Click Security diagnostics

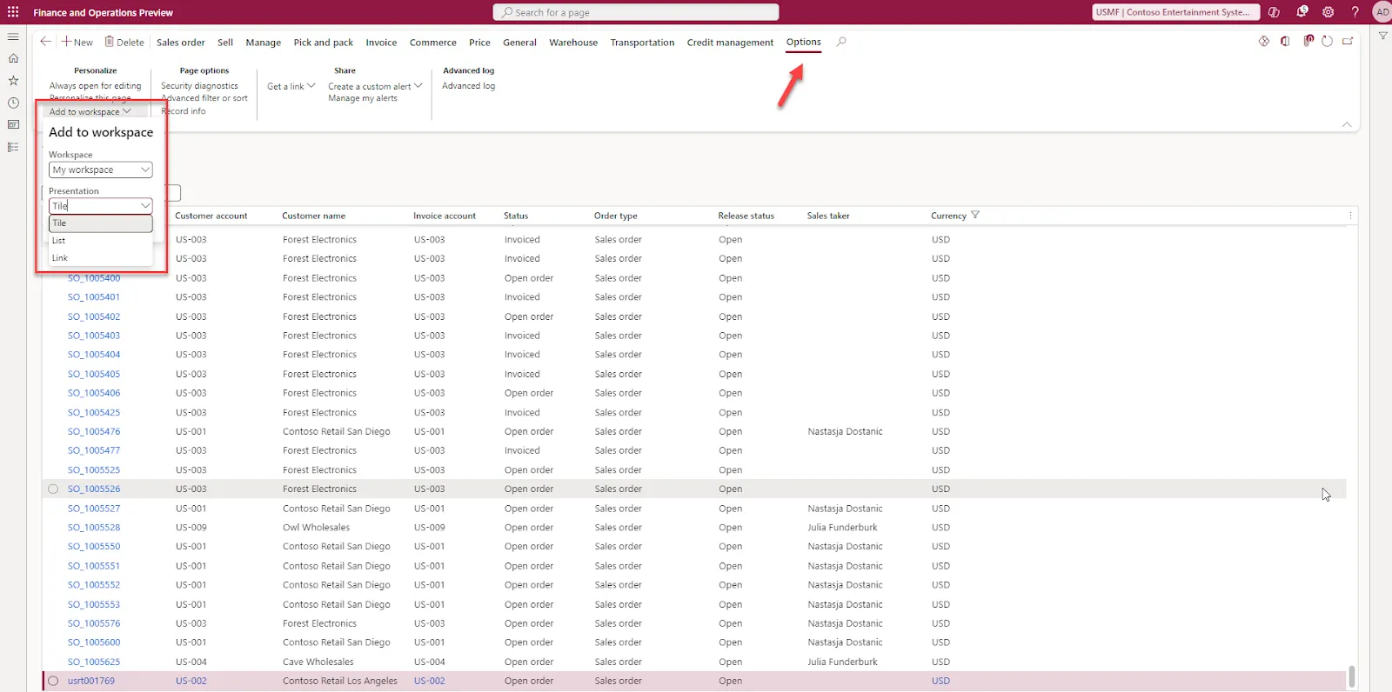click(199, 86)
